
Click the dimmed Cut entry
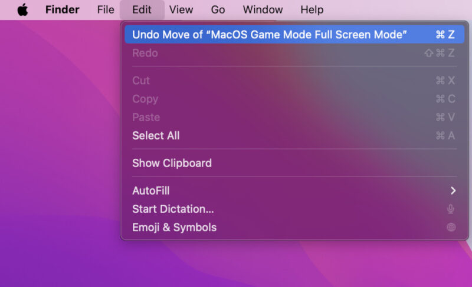(x=294, y=81)
